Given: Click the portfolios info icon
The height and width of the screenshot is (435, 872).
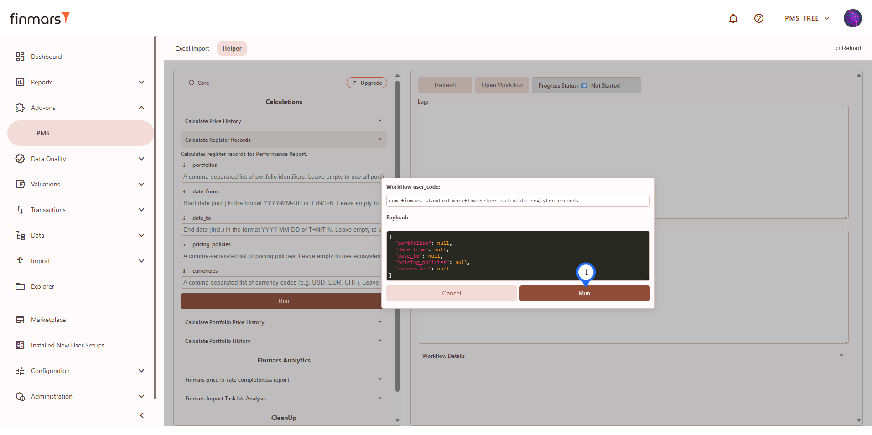Looking at the screenshot, I should tap(184, 165).
